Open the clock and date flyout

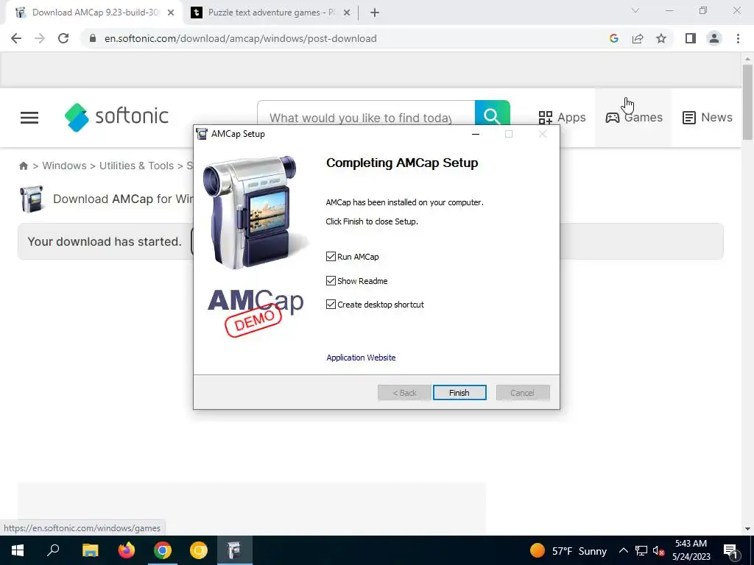691,550
